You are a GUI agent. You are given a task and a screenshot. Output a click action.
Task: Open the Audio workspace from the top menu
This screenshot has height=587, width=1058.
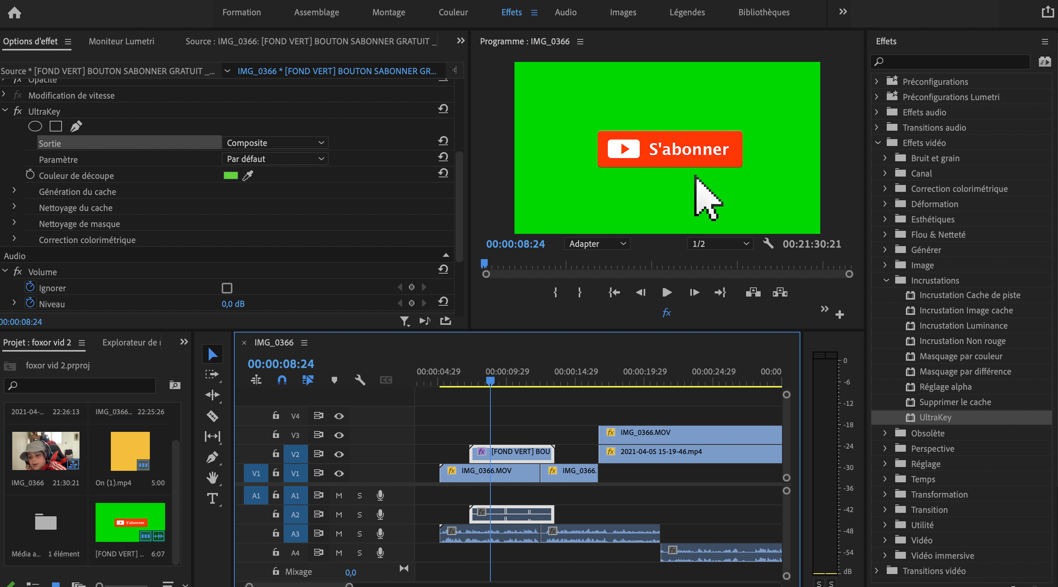[x=565, y=12]
